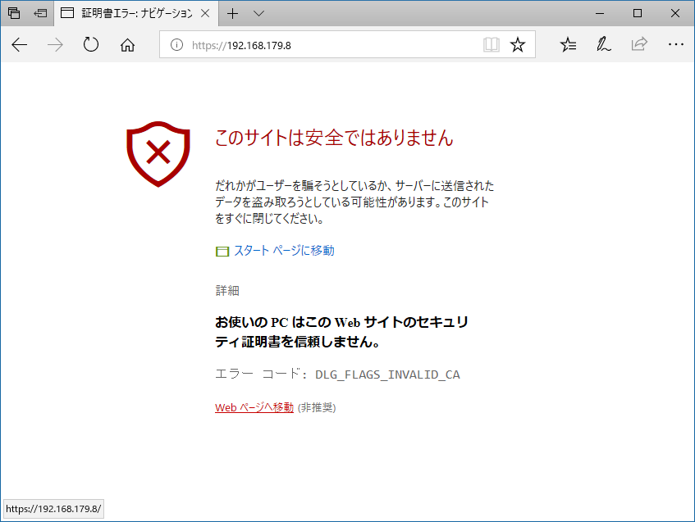The height and width of the screenshot is (522, 695).
Task: Minimize the browser window
Action: pyautogui.click(x=600, y=13)
